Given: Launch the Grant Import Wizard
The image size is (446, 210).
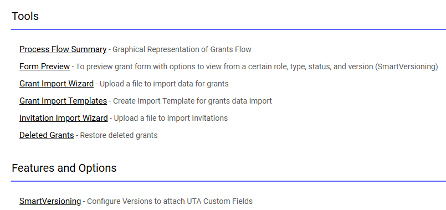Looking at the screenshot, I should point(57,84).
